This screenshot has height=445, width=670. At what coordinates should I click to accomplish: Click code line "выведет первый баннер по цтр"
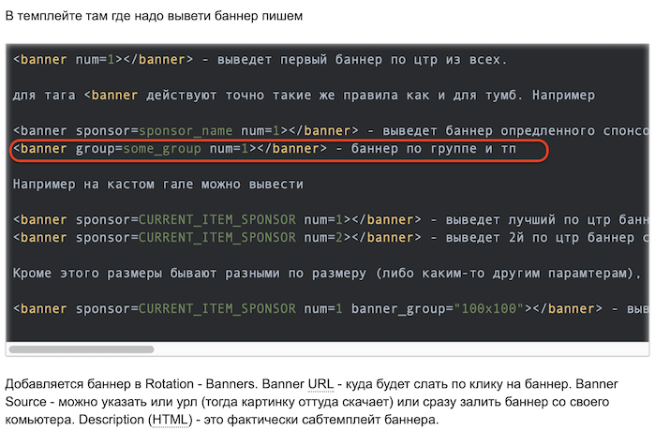click(x=260, y=59)
